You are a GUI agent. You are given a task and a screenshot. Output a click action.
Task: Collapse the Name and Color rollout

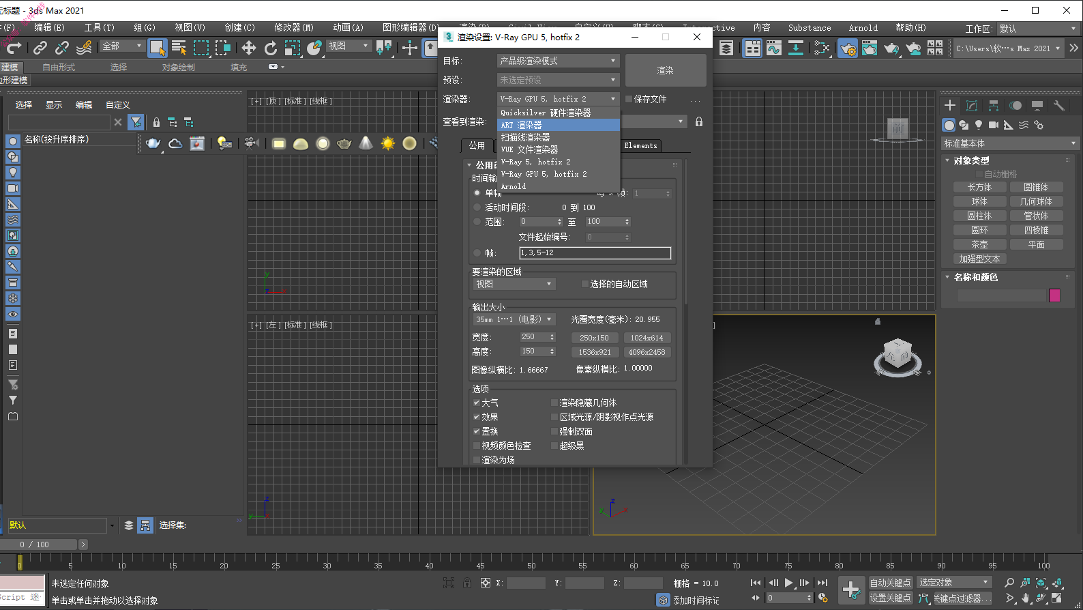[975, 277]
